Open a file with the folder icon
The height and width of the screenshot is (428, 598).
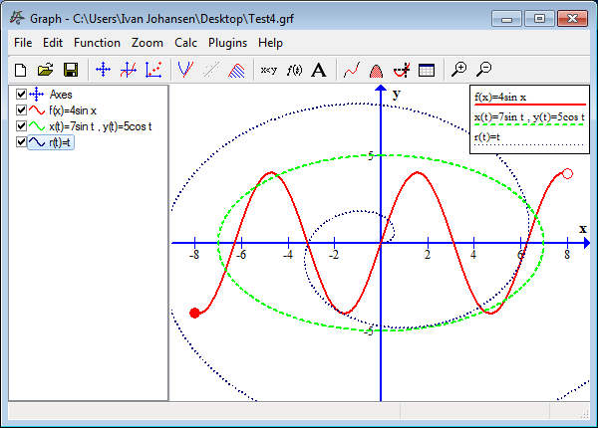coord(46,70)
